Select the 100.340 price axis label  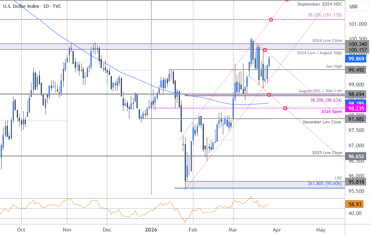pyautogui.click(x=356, y=44)
